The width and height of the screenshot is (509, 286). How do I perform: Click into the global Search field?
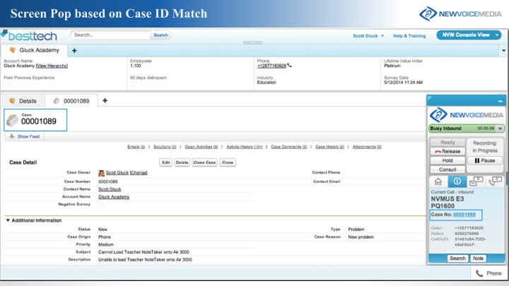point(110,35)
